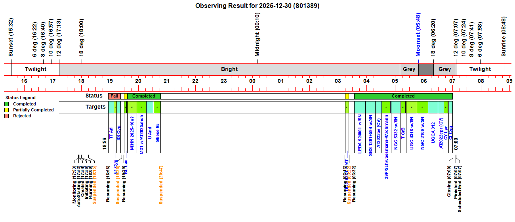
Task: Click the green Completed legend swatch
Action: (x=7, y=104)
